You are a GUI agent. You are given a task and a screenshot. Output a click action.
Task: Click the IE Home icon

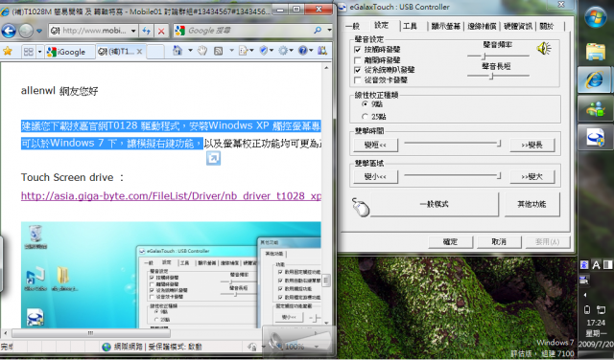177,51
